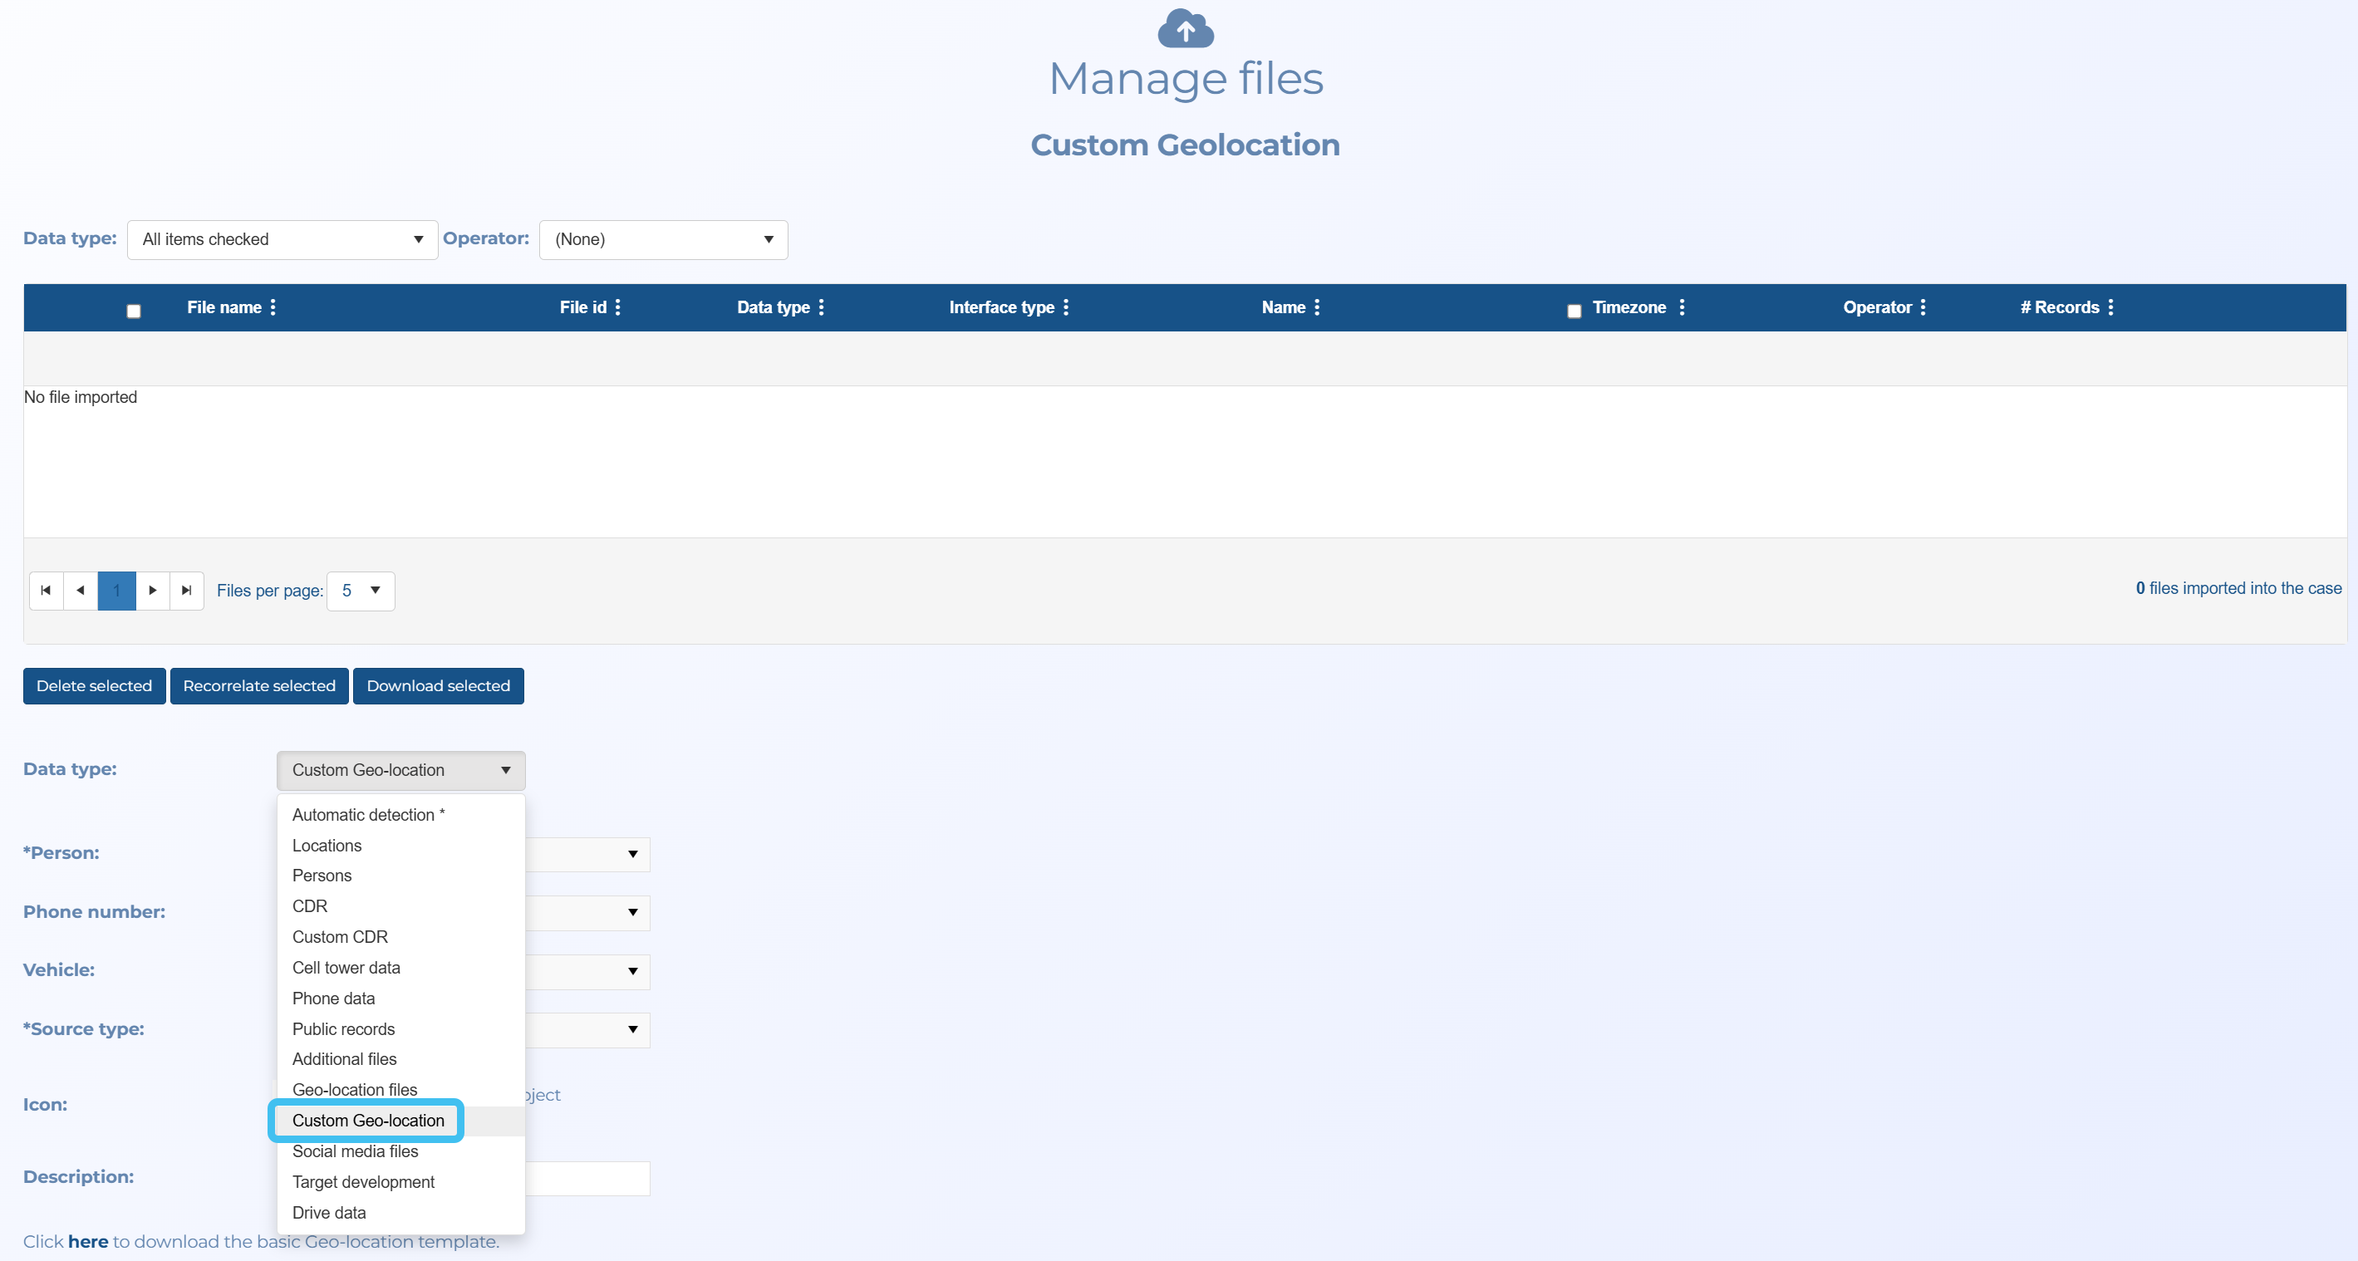Open # Records column options menu
Image resolution: width=2358 pixels, height=1261 pixels.
pyautogui.click(x=2111, y=307)
